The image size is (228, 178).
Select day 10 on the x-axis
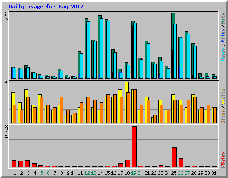point(73,173)
